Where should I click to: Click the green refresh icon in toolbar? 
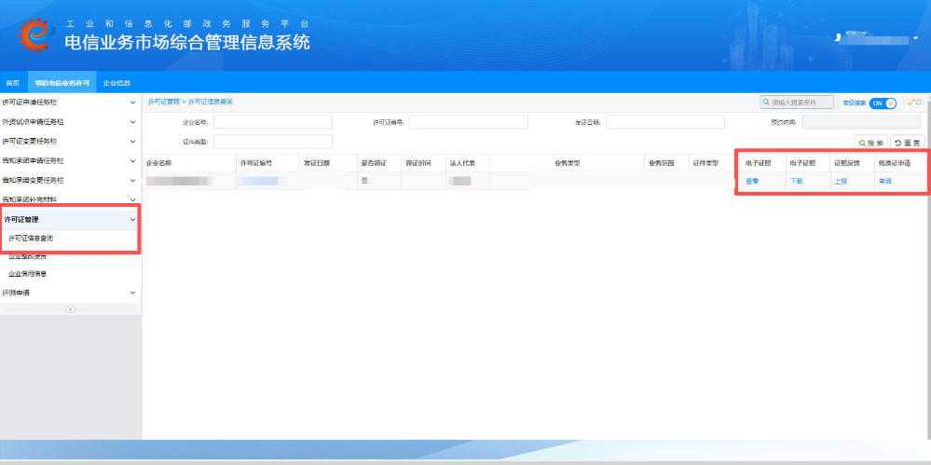(919, 103)
